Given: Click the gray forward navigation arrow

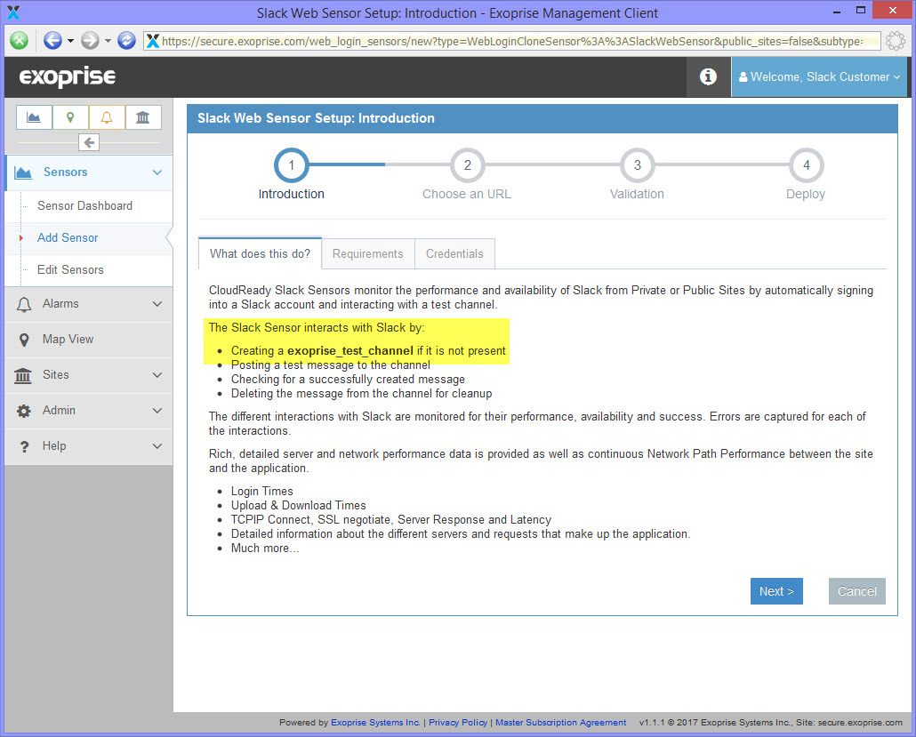Looking at the screenshot, I should (90, 40).
